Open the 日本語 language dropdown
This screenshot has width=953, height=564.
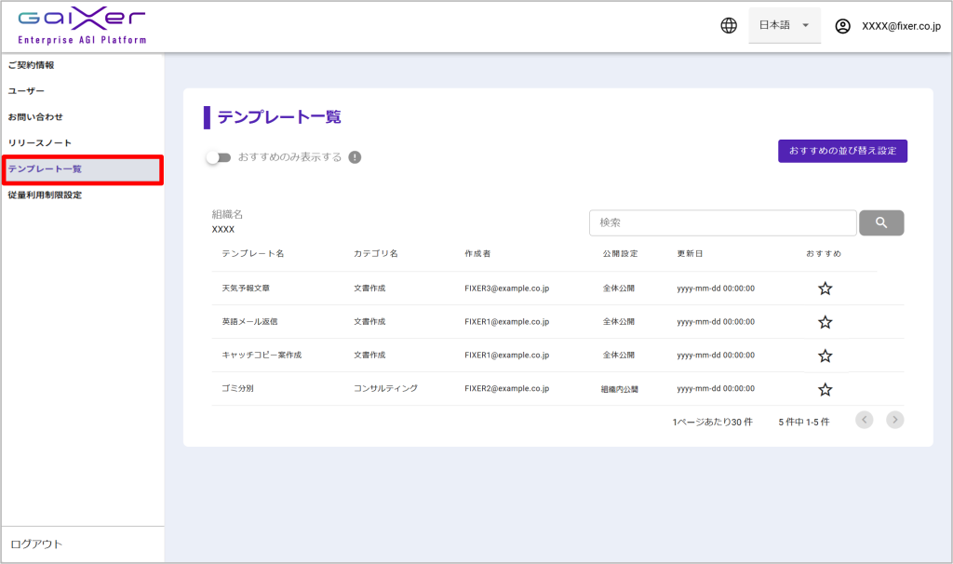point(784,26)
